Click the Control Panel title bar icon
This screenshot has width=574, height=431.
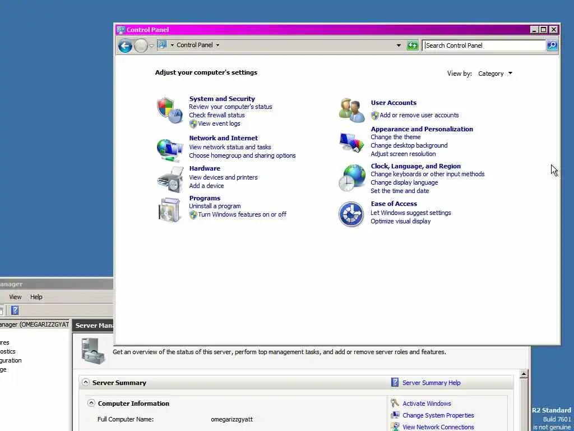[121, 30]
